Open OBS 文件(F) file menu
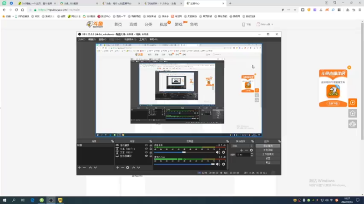 (81, 39)
